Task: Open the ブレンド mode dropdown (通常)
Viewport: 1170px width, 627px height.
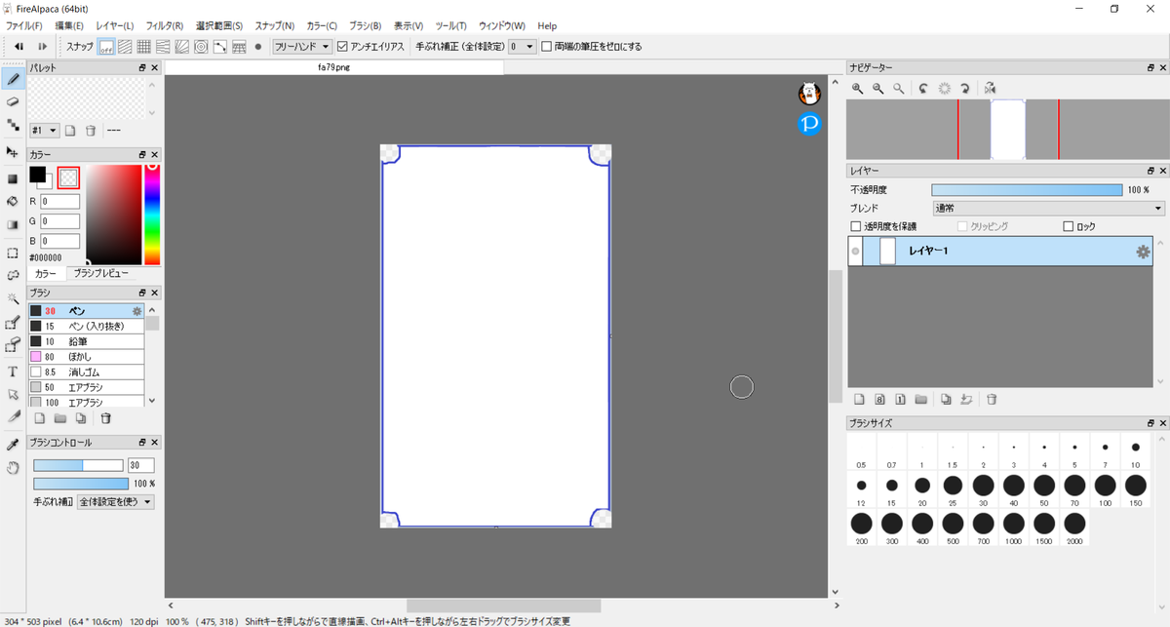Action: click(x=1048, y=208)
